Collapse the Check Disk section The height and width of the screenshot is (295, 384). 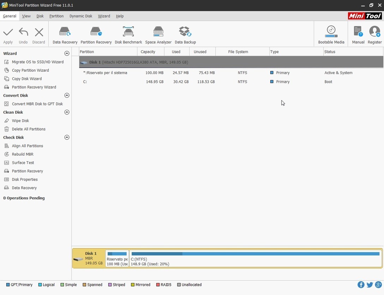[x=67, y=137]
